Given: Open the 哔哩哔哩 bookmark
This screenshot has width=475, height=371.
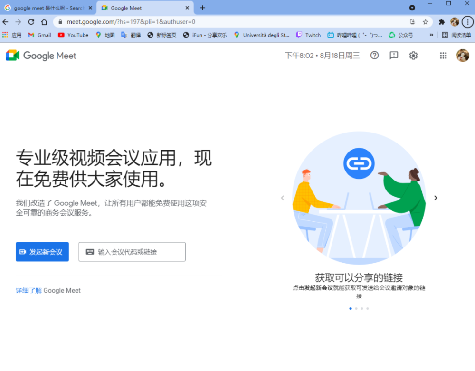Looking at the screenshot, I should (x=355, y=35).
